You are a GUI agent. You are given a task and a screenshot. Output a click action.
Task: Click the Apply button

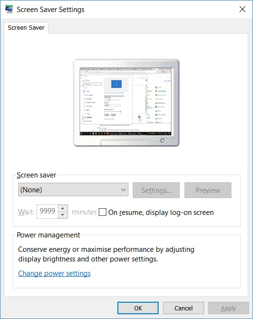228,308
